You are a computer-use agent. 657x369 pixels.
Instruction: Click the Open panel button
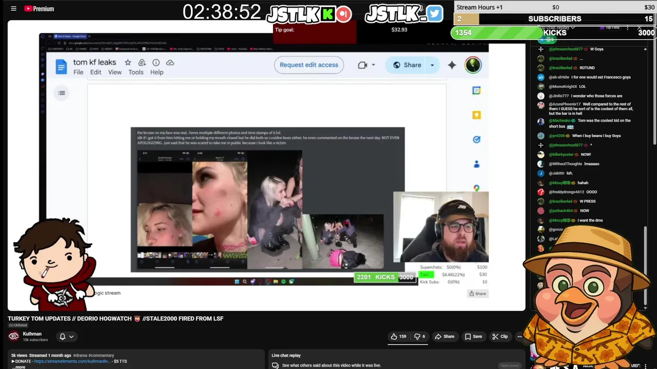tap(510, 365)
